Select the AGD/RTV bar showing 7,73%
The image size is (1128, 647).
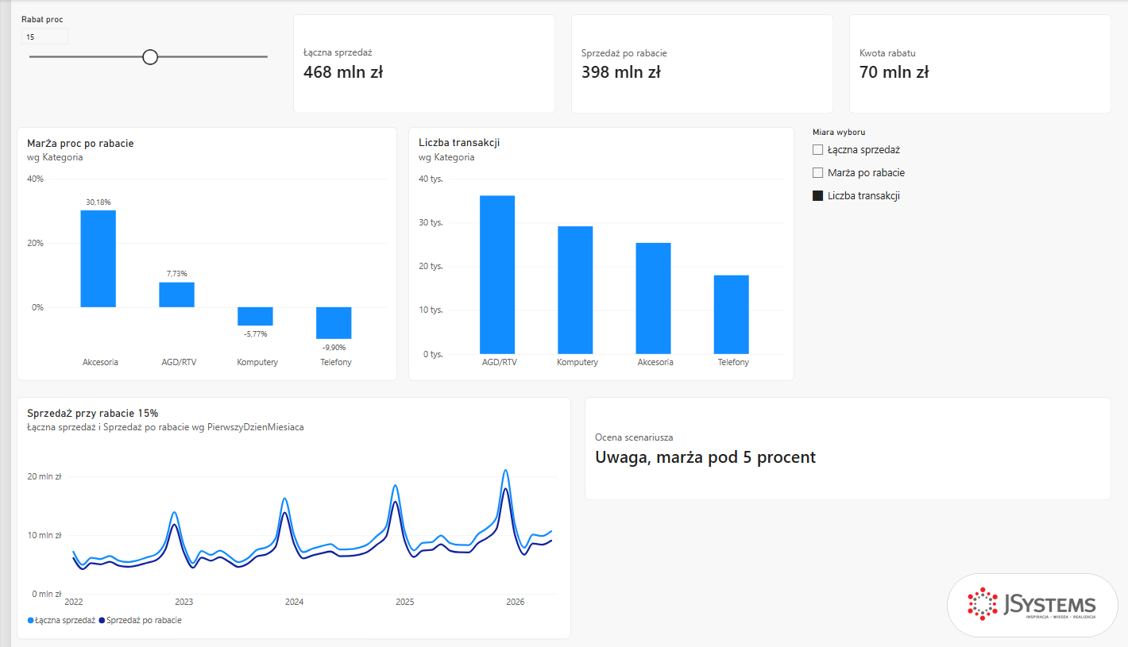click(x=176, y=295)
